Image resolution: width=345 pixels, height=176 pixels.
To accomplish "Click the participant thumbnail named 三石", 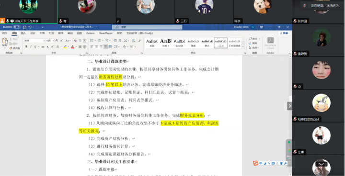I will (x=204, y=12).
